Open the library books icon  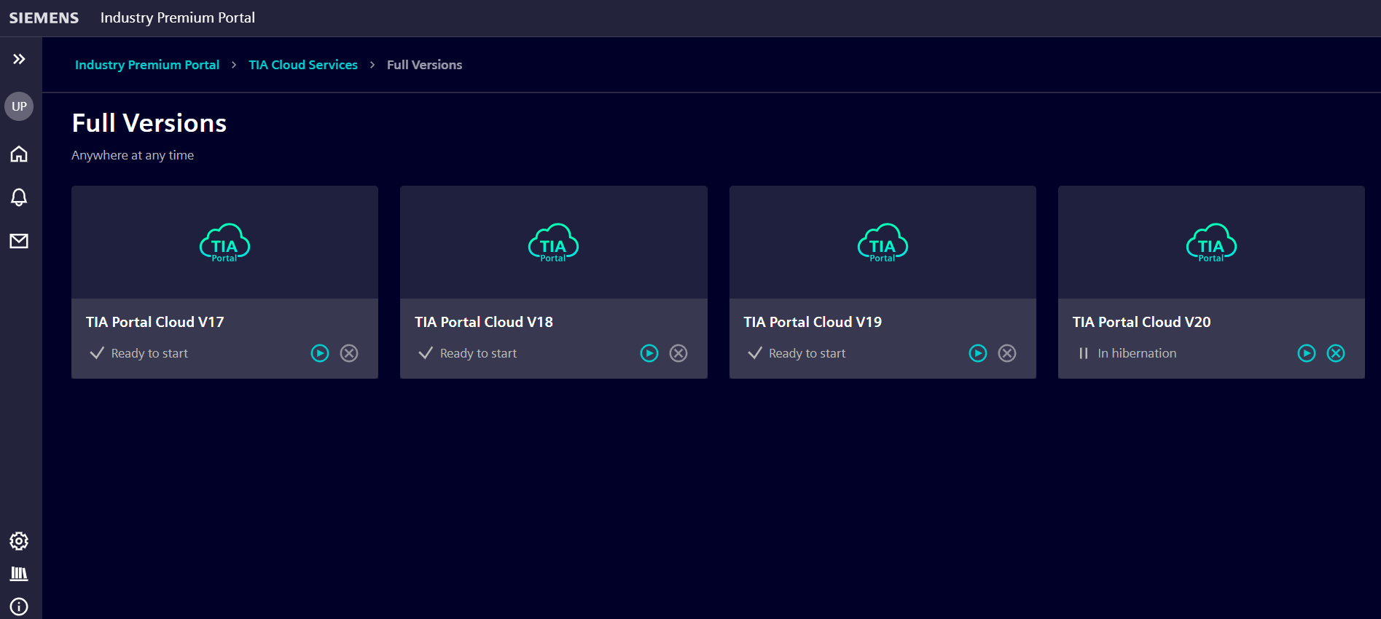[19, 574]
